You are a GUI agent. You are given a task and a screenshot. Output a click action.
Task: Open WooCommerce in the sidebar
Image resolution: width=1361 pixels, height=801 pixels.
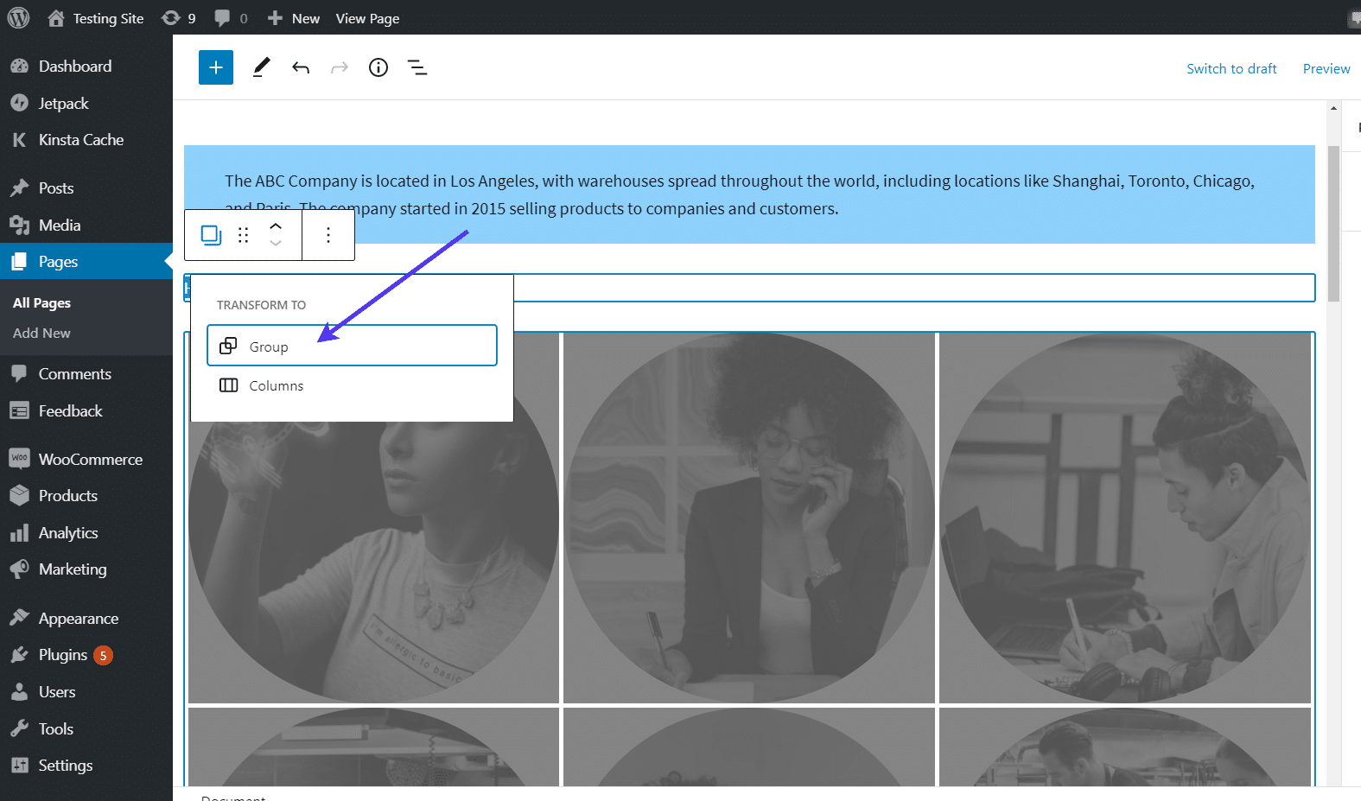pos(90,459)
